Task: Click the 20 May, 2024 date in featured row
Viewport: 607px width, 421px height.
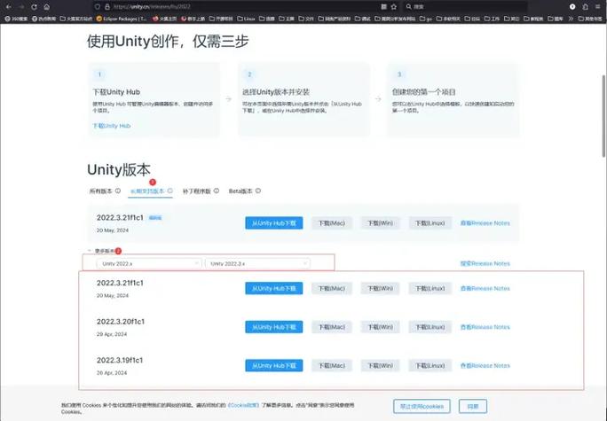Action: pos(113,230)
